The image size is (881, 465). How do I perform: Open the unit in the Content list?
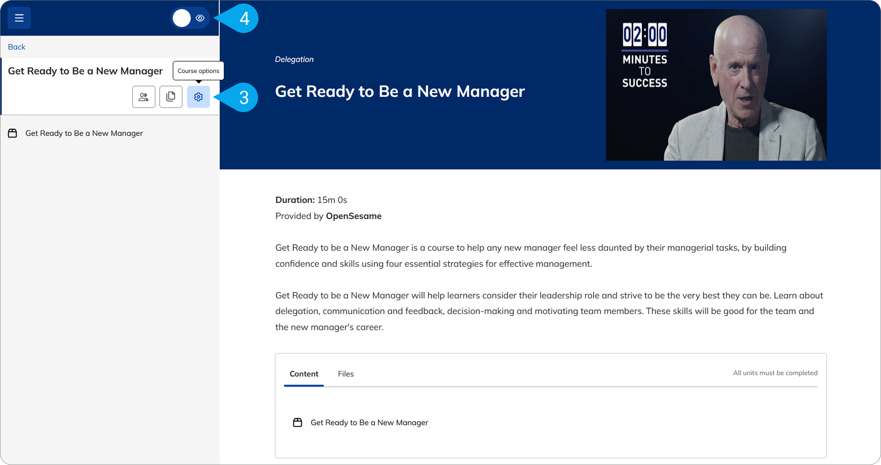369,422
